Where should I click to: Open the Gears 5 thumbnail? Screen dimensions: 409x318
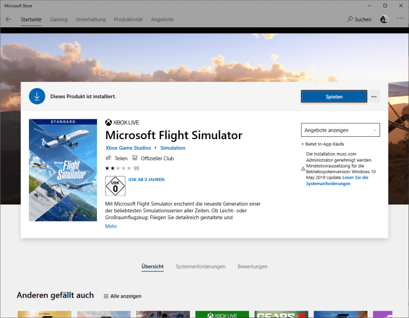(281, 314)
